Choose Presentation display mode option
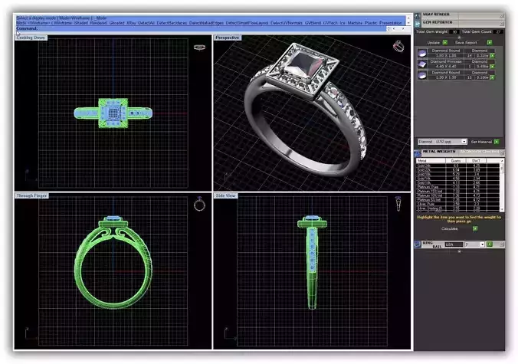The width and height of the screenshot is (518, 364). tap(391, 23)
